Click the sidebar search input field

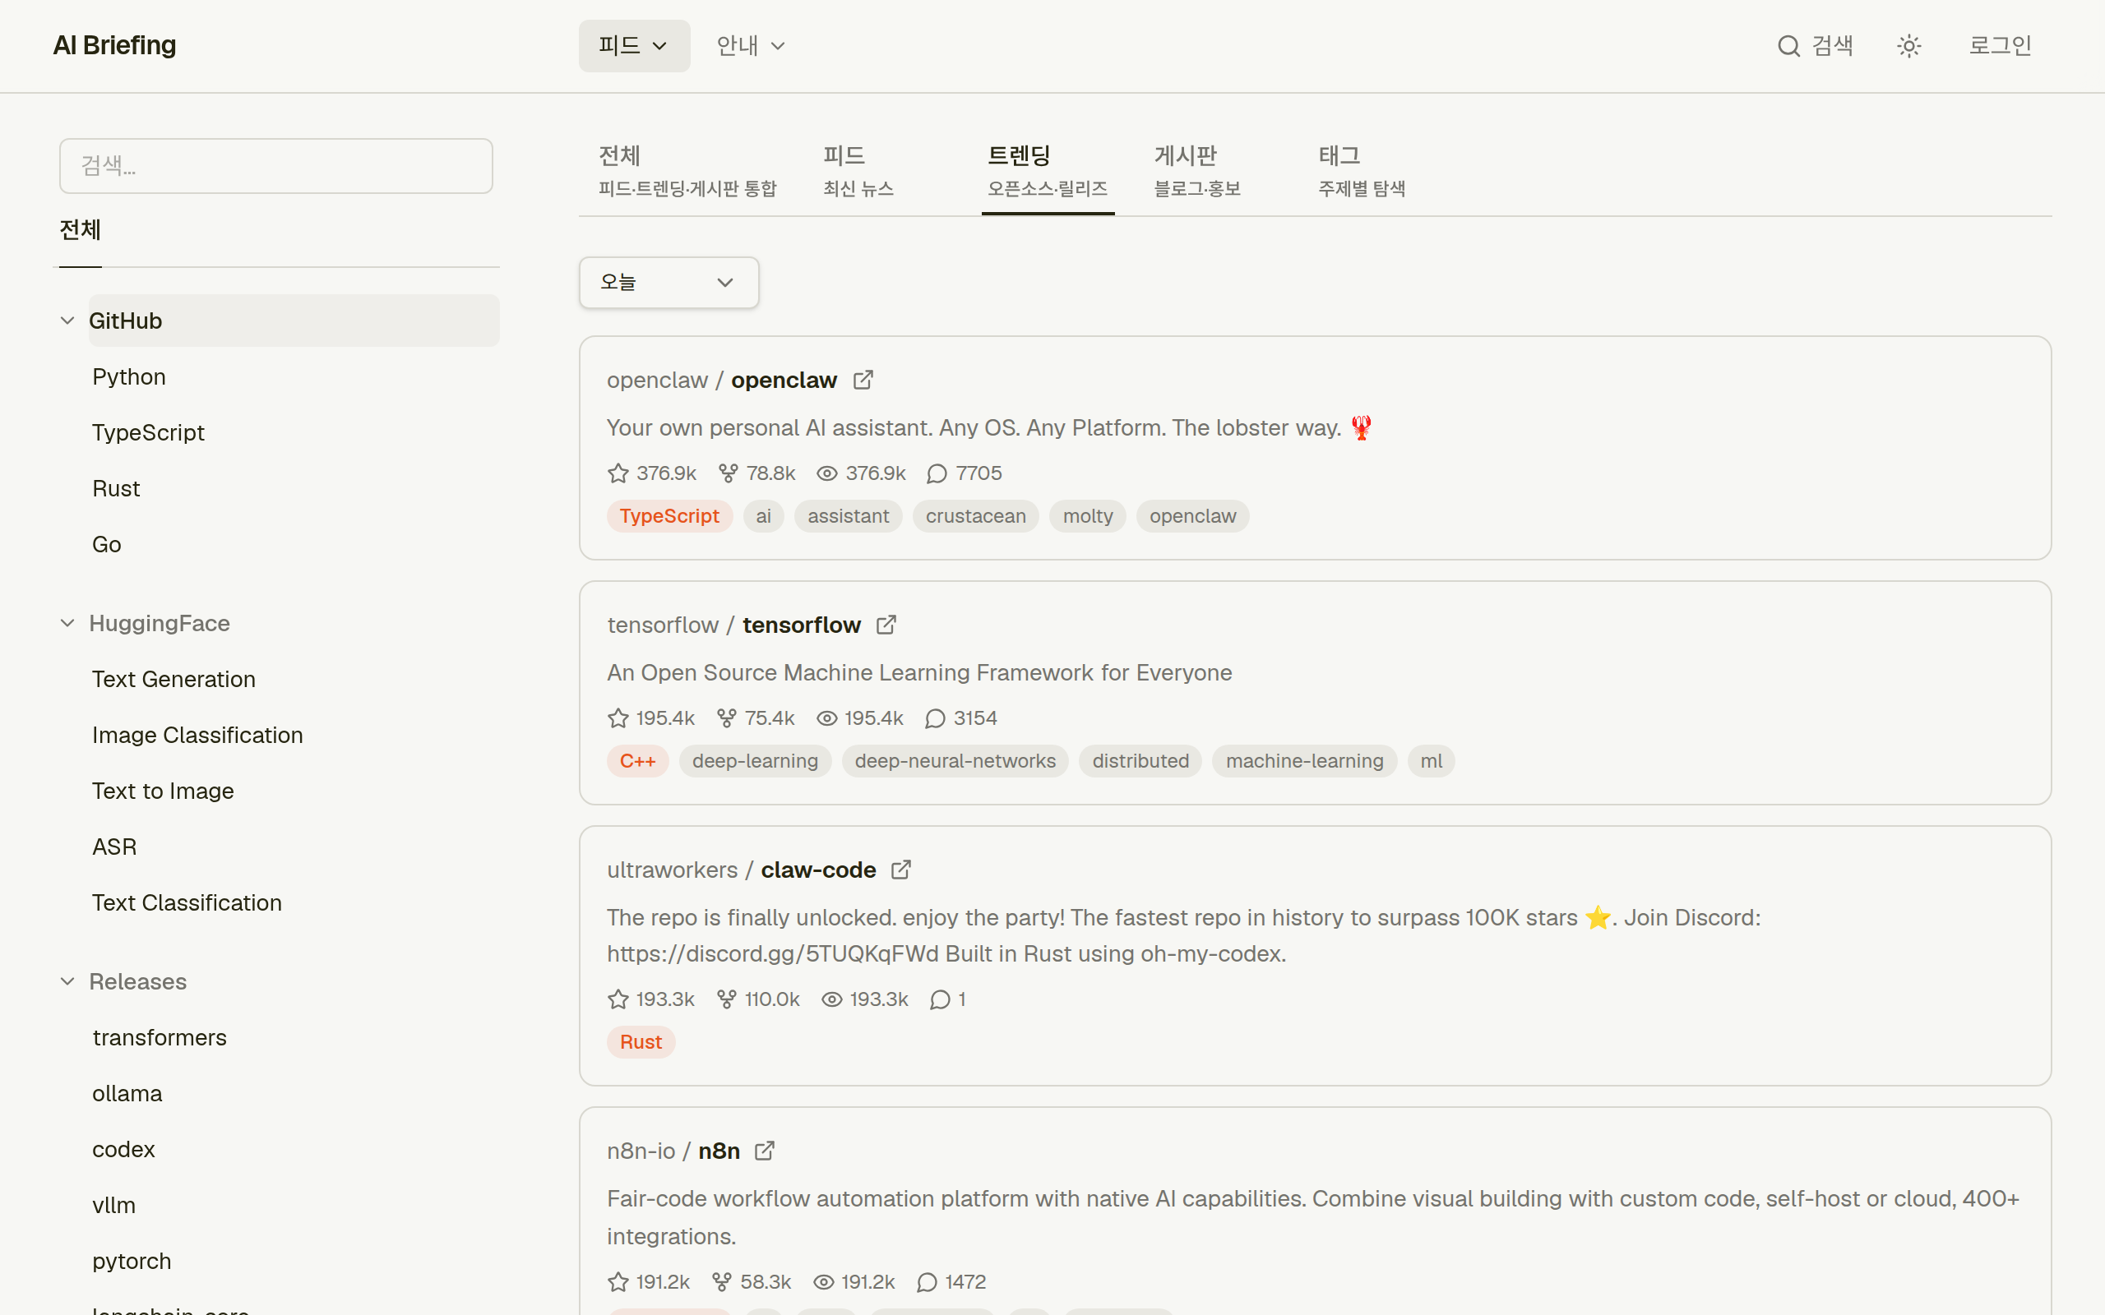275,165
